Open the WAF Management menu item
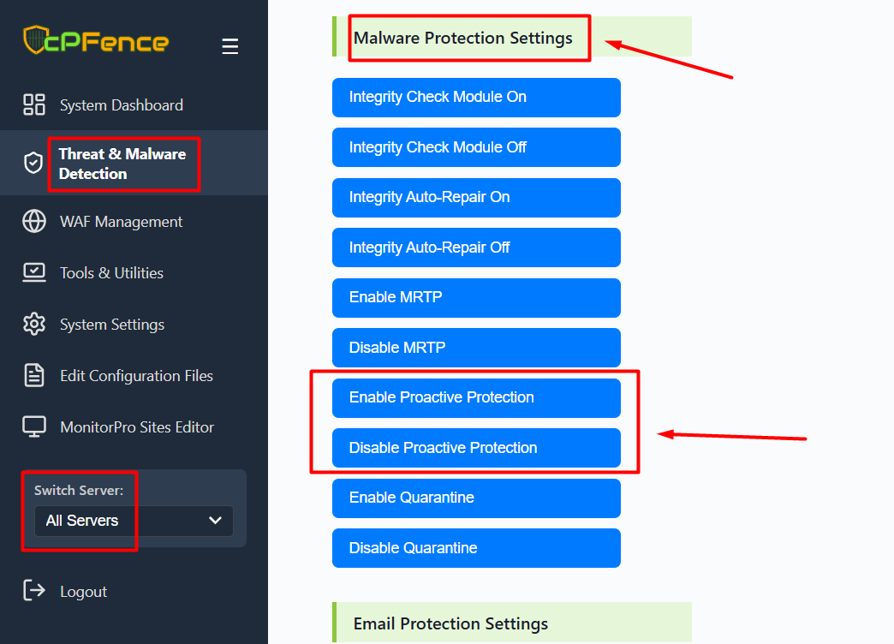894x644 pixels. pyautogui.click(x=121, y=222)
